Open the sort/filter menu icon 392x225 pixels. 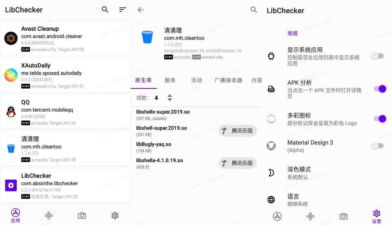(122, 10)
